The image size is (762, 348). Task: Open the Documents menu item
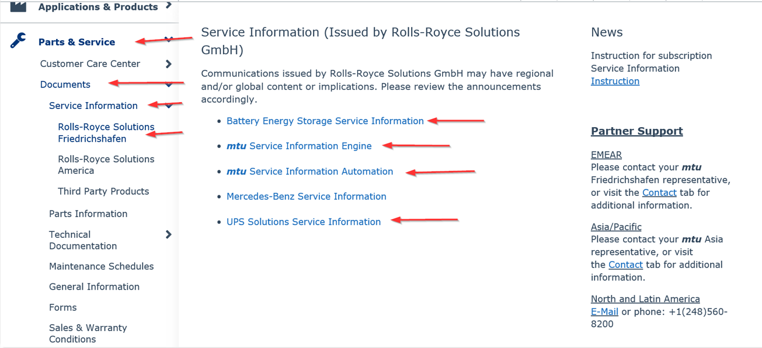[65, 85]
